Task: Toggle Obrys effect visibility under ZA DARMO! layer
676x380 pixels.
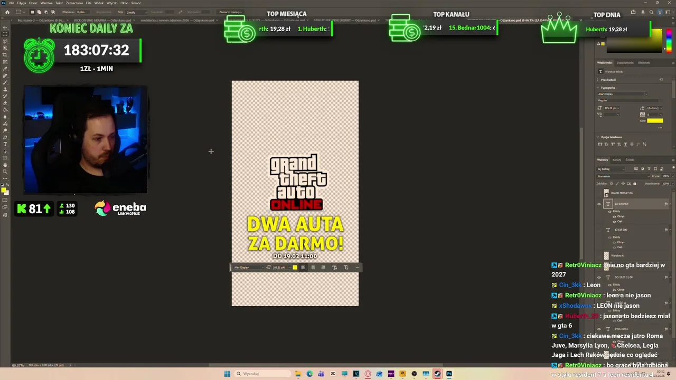Action: [614, 216]
